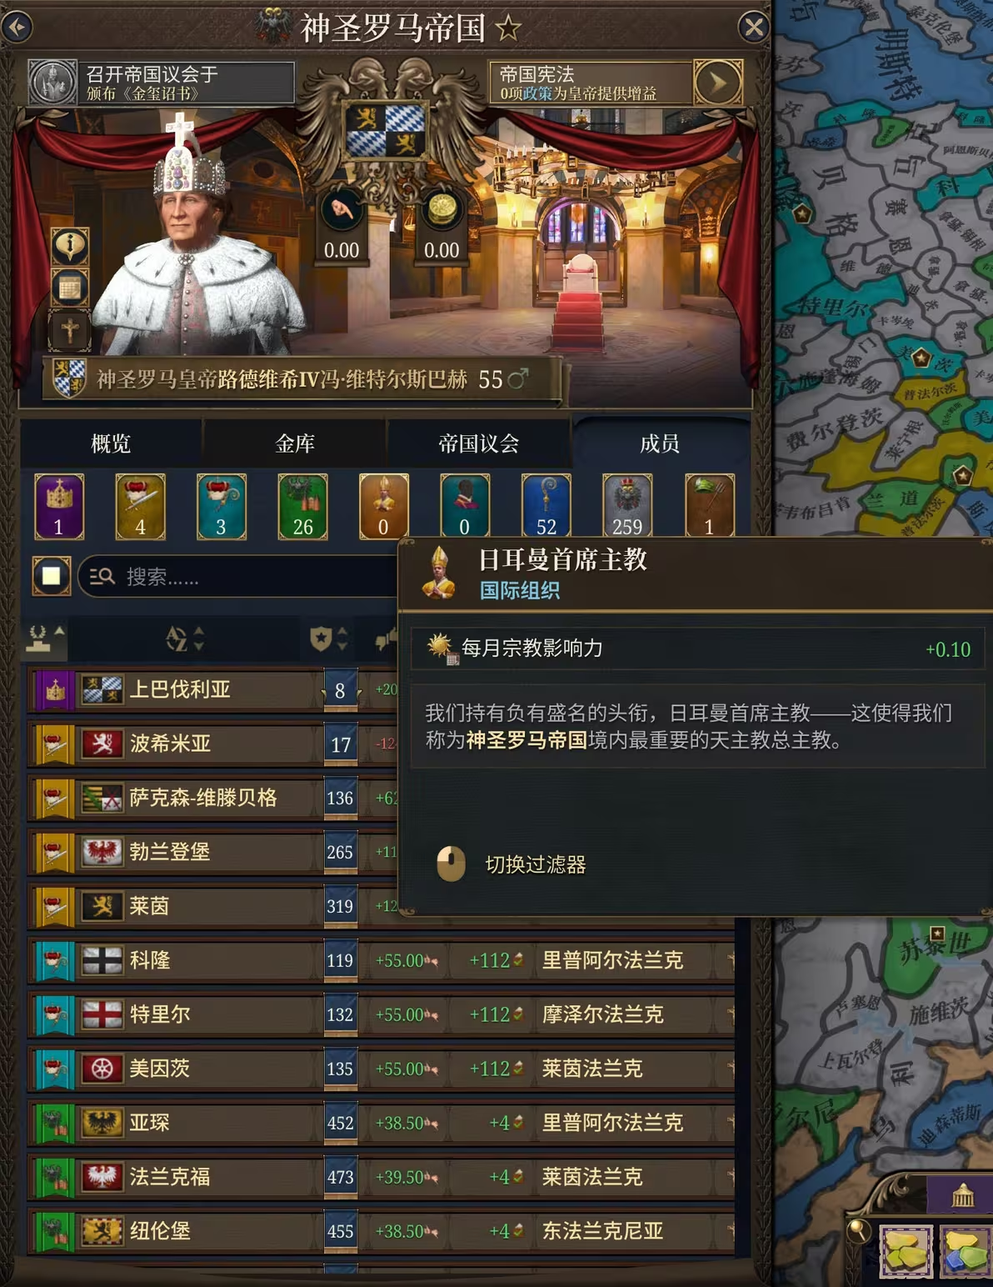Sort members by rank column arrow
The image size is (993, 1287).
coord(45,639)
